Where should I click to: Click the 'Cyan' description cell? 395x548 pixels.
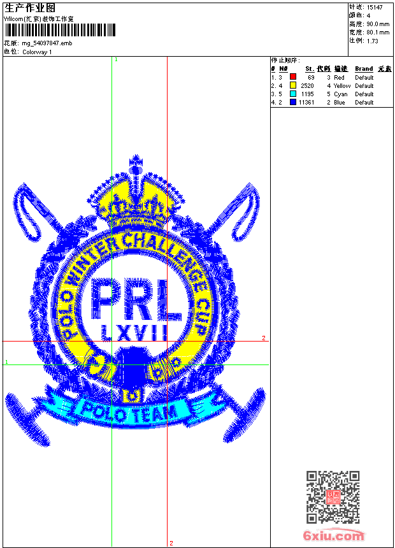[340, 94]
